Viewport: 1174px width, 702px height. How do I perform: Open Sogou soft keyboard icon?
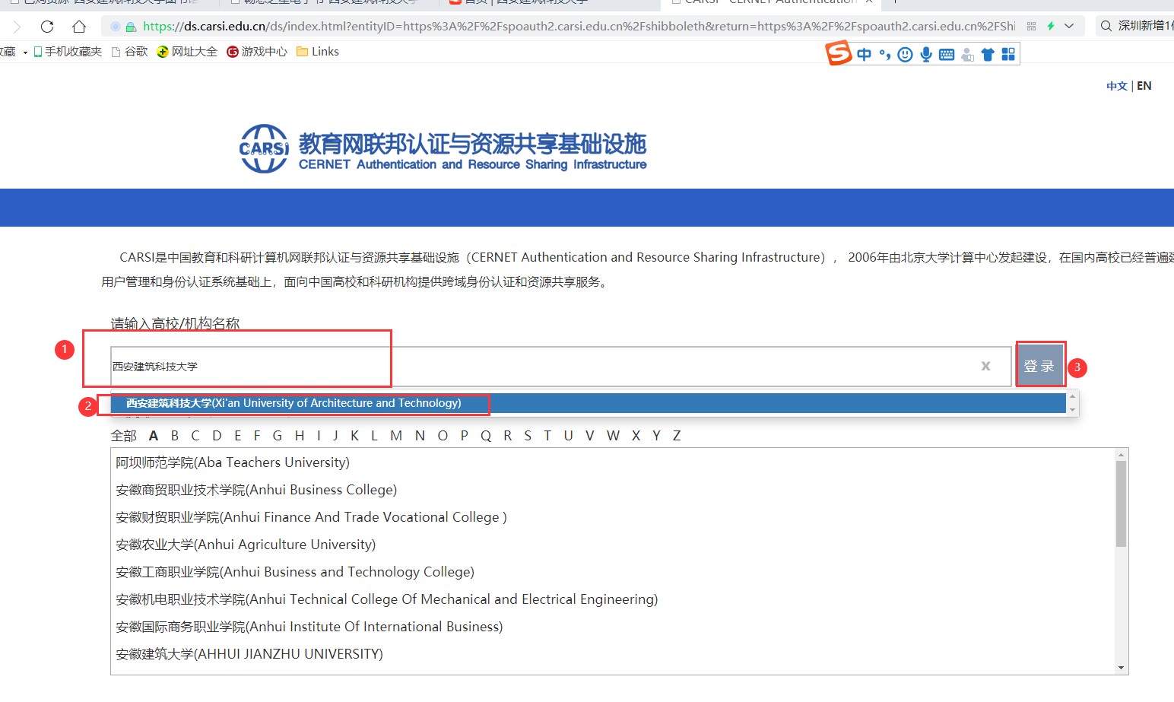point(947,55)
